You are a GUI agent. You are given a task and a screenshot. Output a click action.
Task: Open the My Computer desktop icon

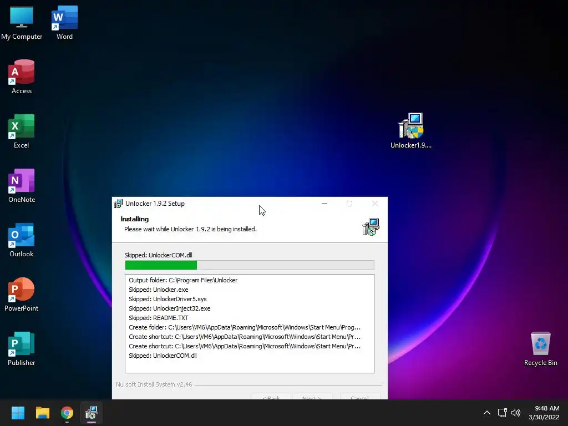(x=22, y=22)
